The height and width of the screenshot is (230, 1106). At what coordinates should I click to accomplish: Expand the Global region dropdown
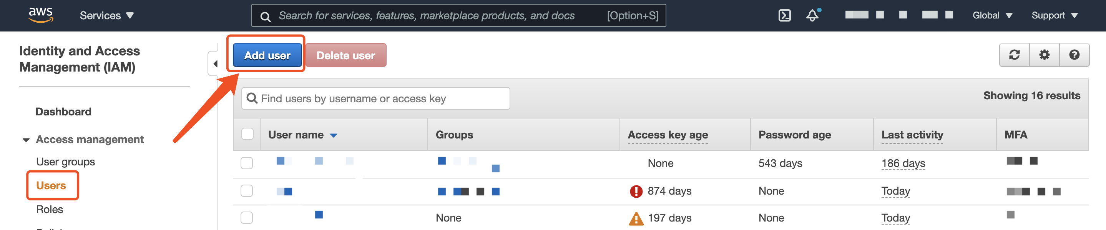coord(992,15)
